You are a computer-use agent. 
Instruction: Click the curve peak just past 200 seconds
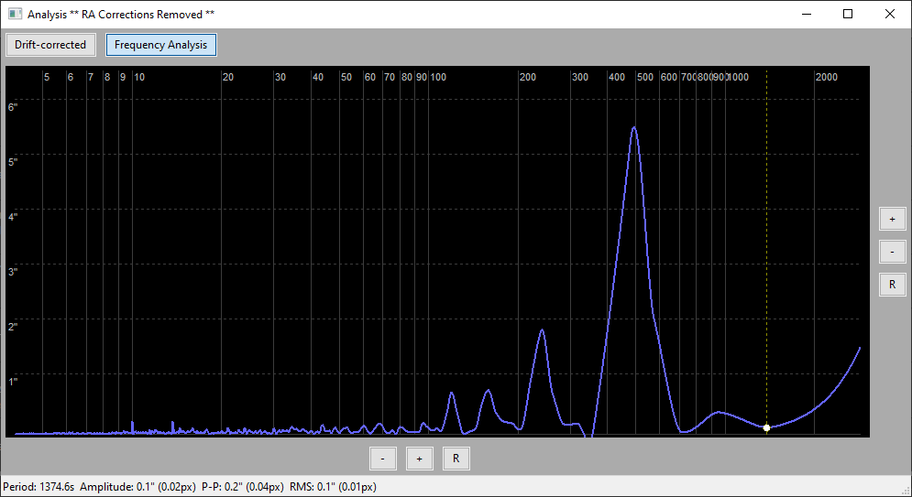(x=542, y=330)
